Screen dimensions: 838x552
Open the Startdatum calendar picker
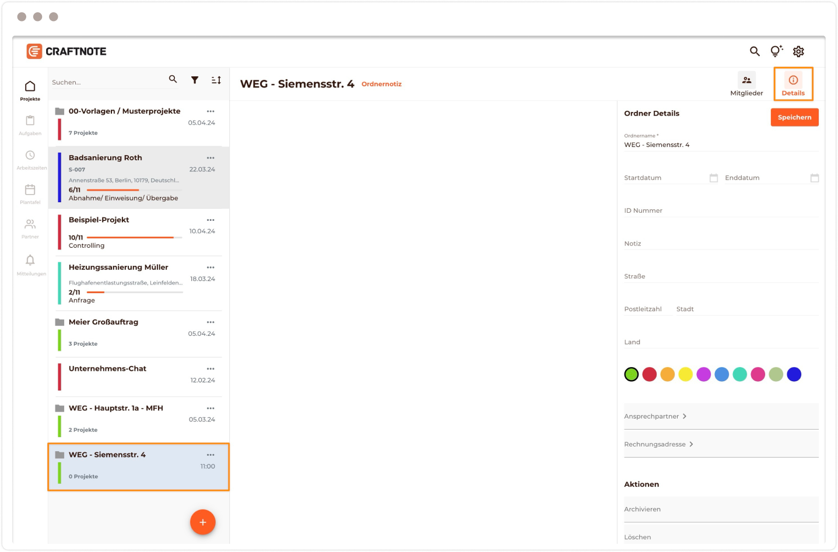point(713,178)
